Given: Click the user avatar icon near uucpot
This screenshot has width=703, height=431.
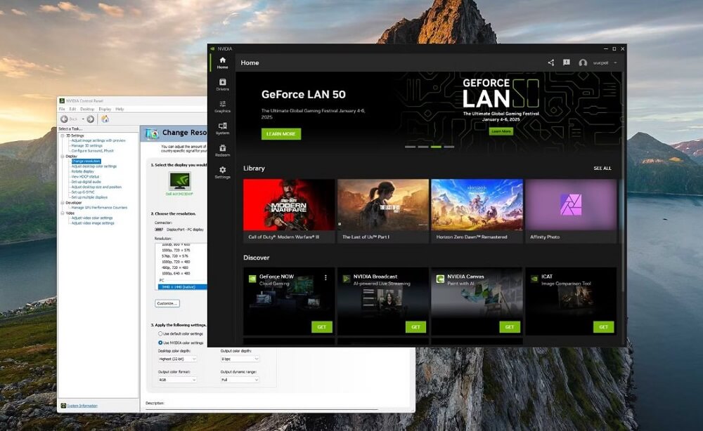Looking at the screenshot, I should pos(583,62).
